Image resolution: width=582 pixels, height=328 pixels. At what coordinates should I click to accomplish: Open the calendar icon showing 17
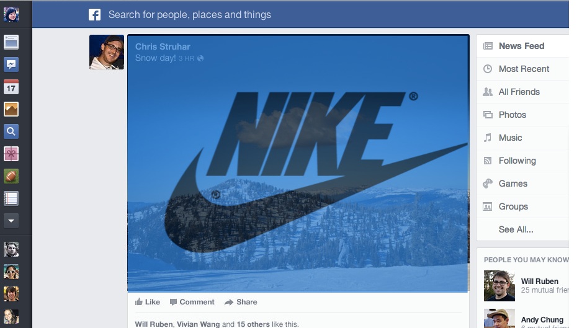tap(11, 87)
